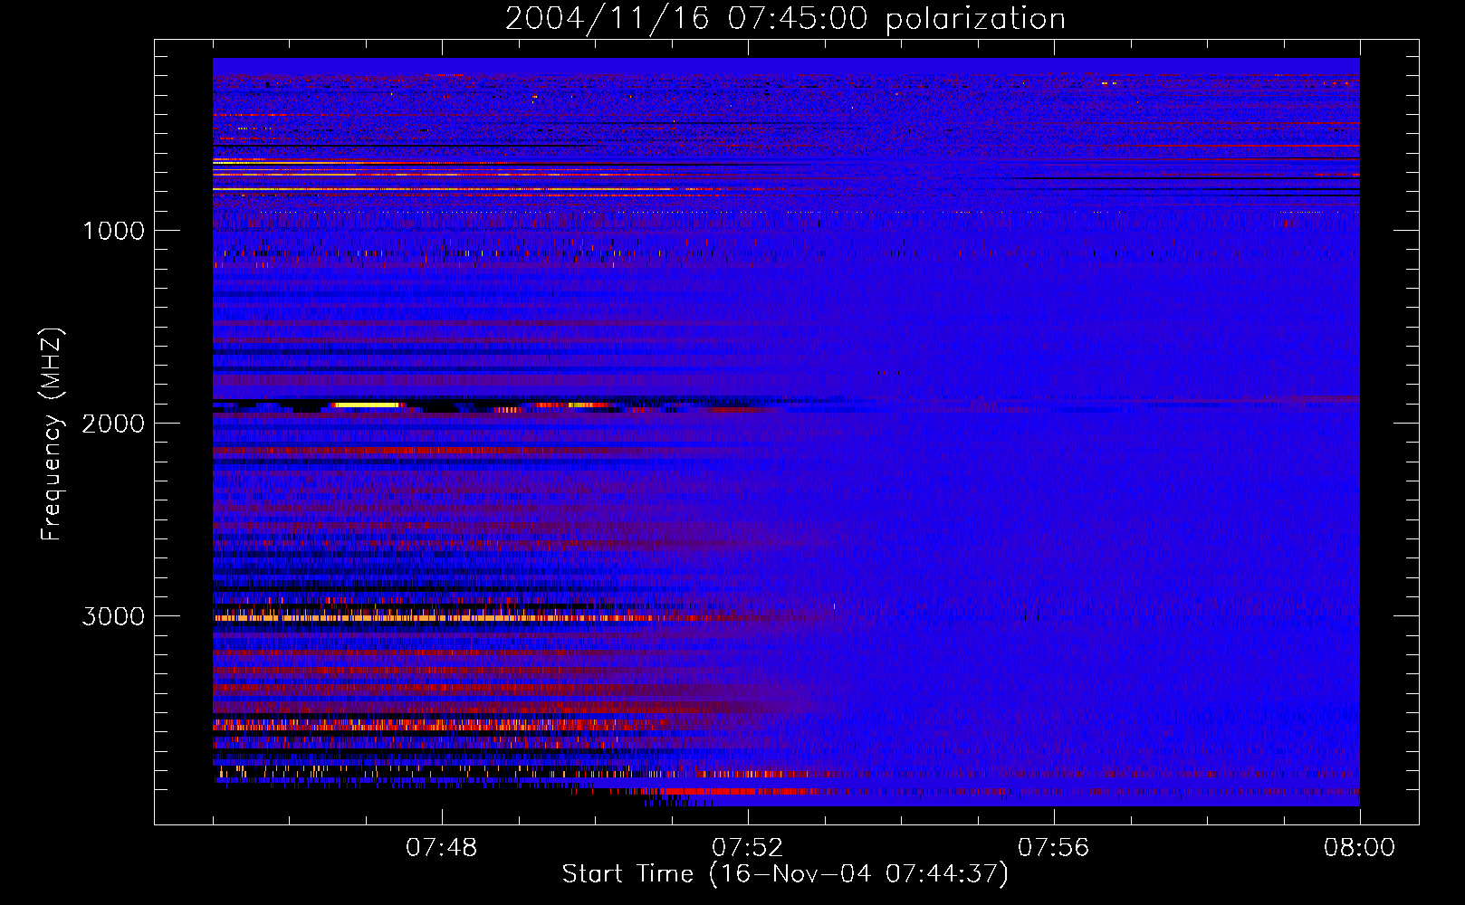Image resolution: width=1465 pixels, height=905 pixels.
Task: Click the 08:00 time tick label
Action: point(1359,848)
